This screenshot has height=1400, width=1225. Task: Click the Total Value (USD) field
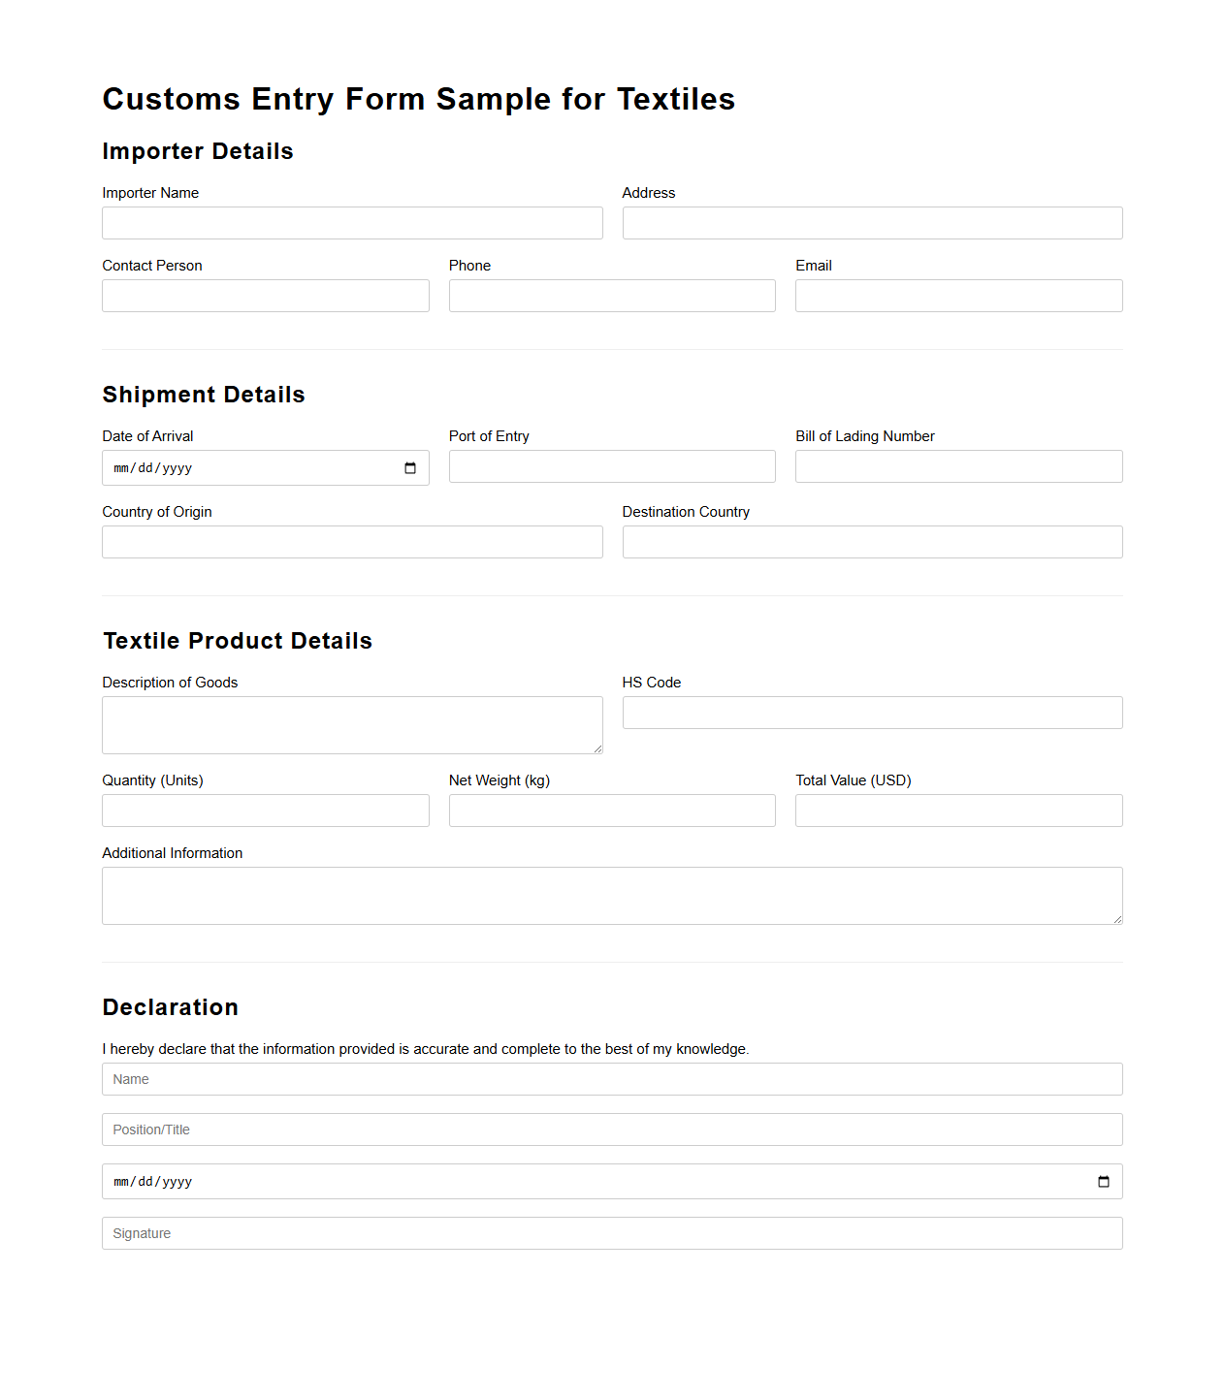957,811
